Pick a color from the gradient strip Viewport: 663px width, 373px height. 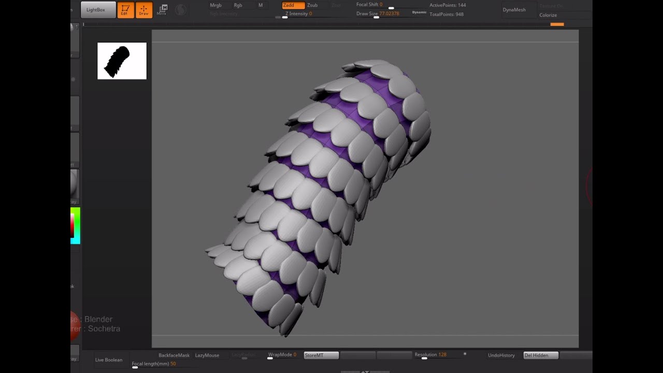tap(75, 225)
